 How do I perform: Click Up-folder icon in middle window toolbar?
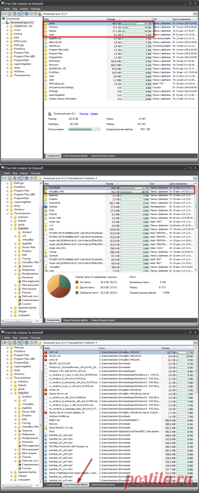(x=35, y=178)
